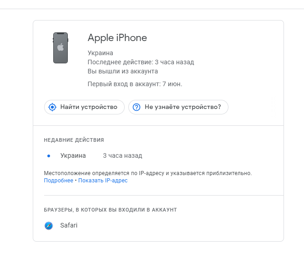The width and height of the screenshot is (304, 269).
Task: Click the crosshair icon for finding the device
Action: pyautogui.click(x=52, y=107)
